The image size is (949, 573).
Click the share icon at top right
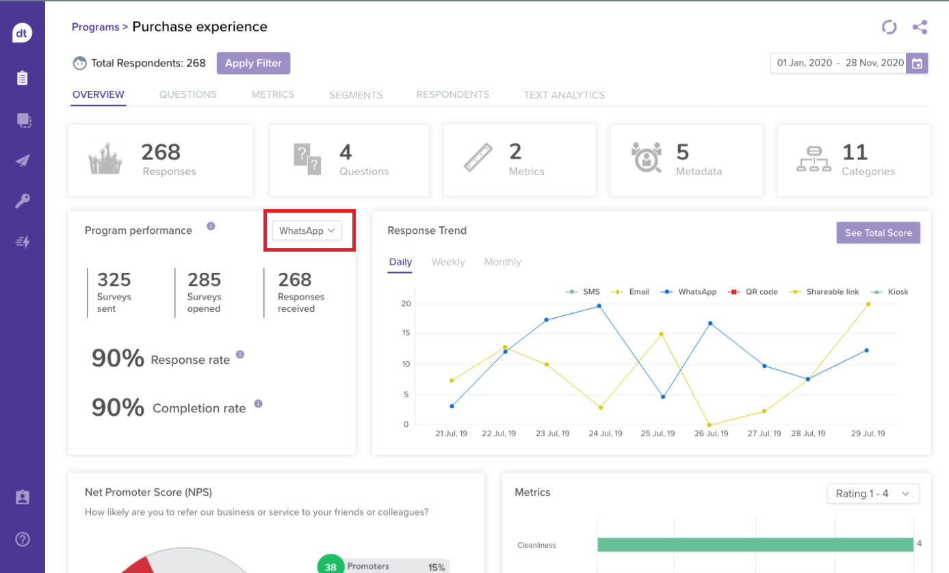point(920,27)
